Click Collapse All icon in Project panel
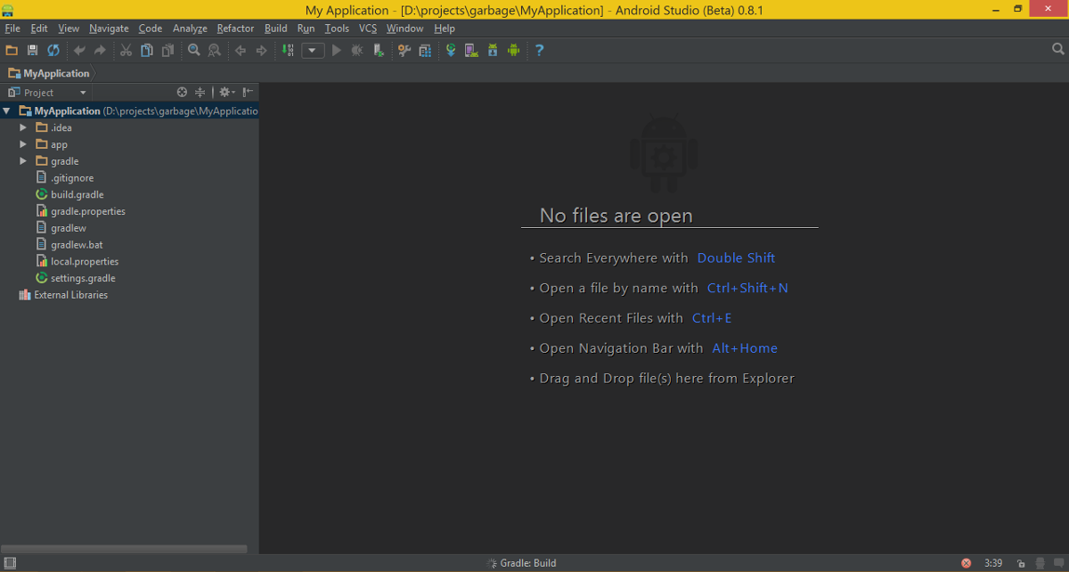The height and width of the screenshot is (572, 1069). click(x=200, y=92)
